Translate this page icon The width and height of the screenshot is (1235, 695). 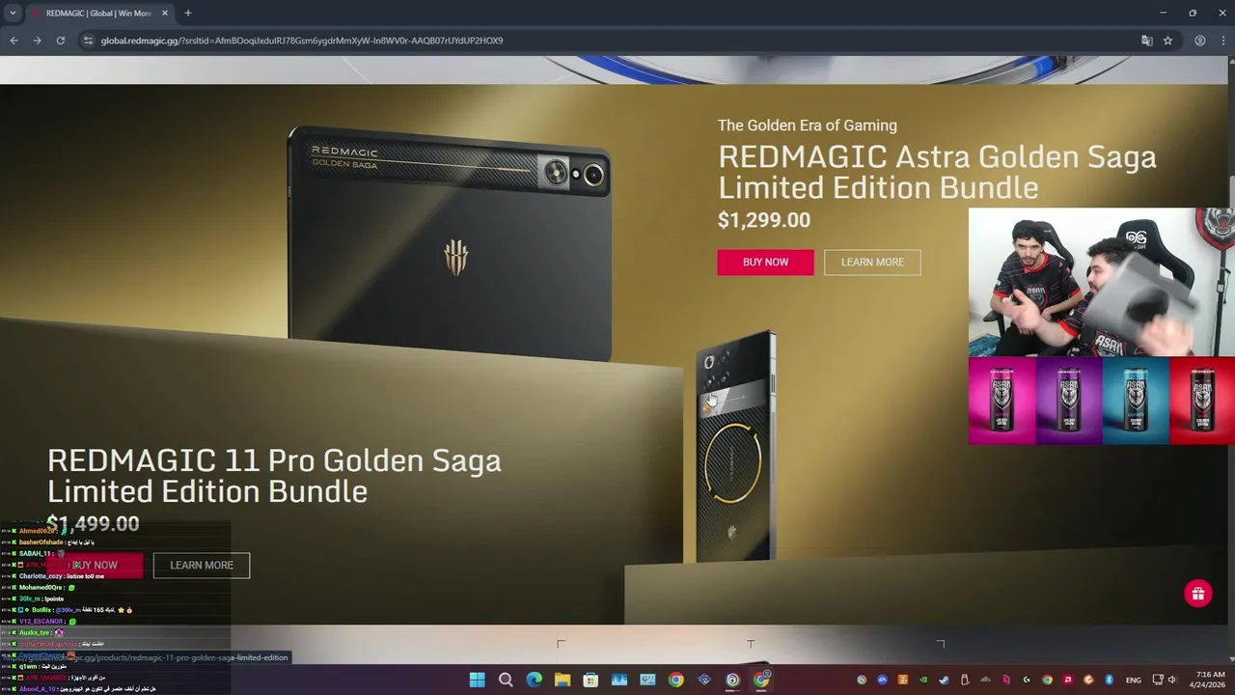(1146, 41)
